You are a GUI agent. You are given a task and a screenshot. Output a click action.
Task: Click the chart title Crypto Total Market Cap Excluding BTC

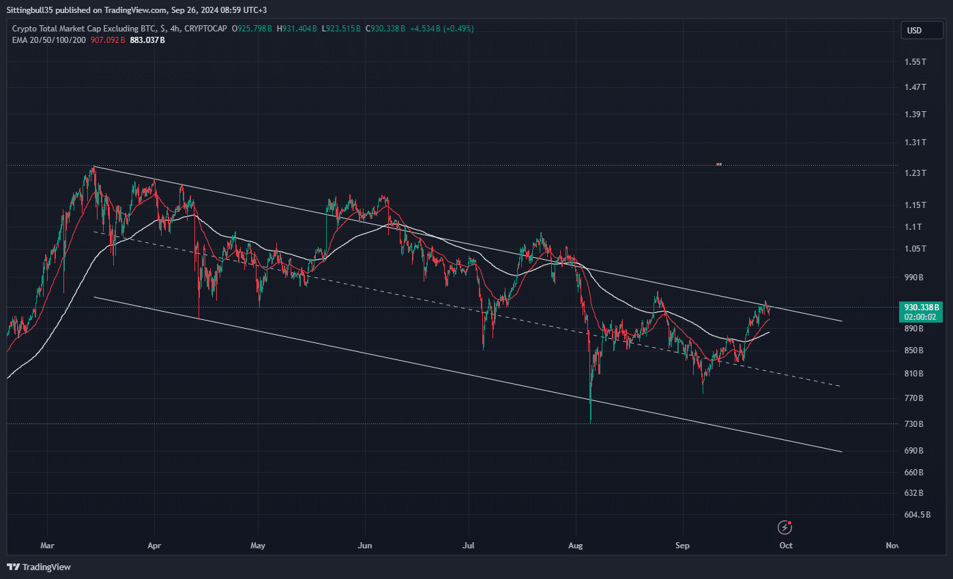click(84, 29)
